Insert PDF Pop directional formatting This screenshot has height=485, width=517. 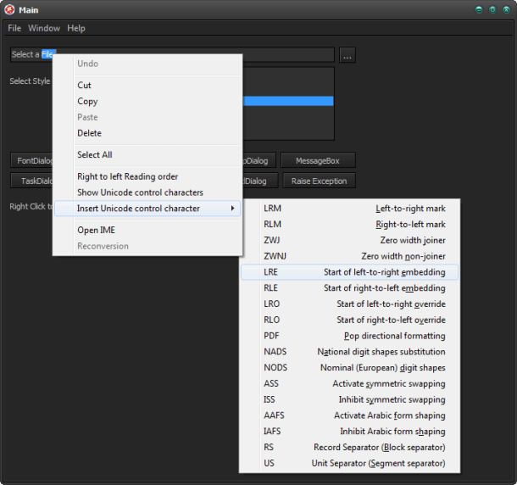pyautogui.click(x=350, y=336)
